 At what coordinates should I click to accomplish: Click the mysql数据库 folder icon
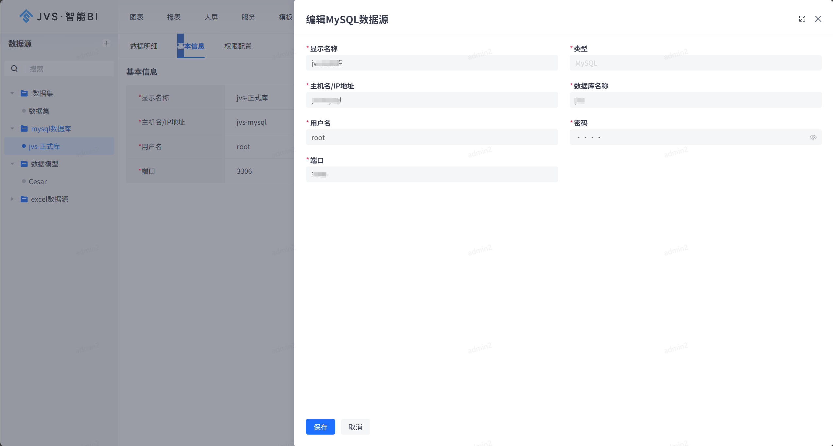(24, 128)
